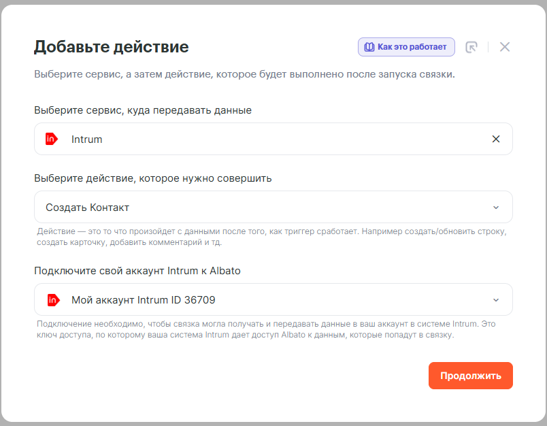Open "Мой аккаунт Intrum ID 36709" selector
Image resolution: width=547 pixels, height=426 pixels.
pos(272,300)
